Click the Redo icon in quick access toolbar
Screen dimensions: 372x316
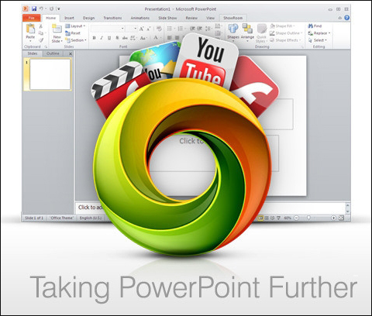point(51,9)
